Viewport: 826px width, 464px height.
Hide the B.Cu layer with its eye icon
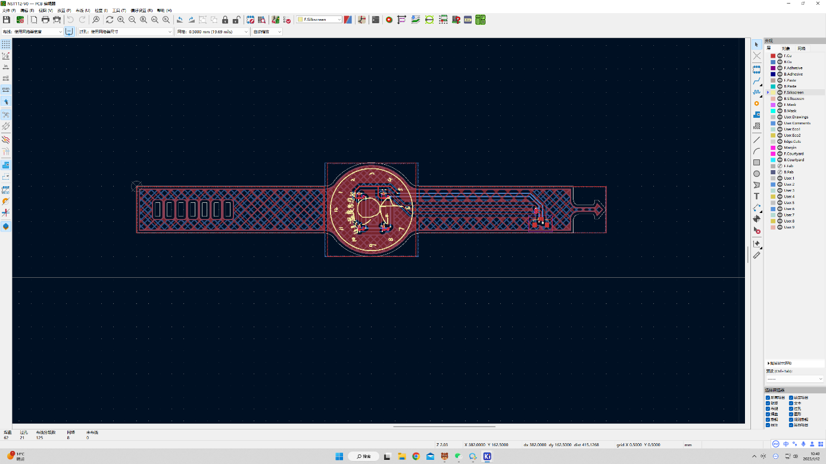point(780,62)
